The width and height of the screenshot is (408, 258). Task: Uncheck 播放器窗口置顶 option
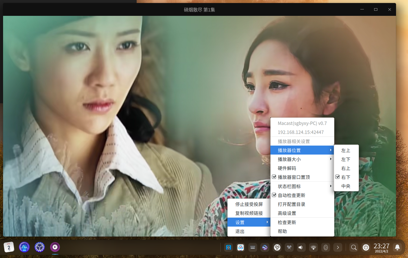pyautogui.click(x=303, y=177)
